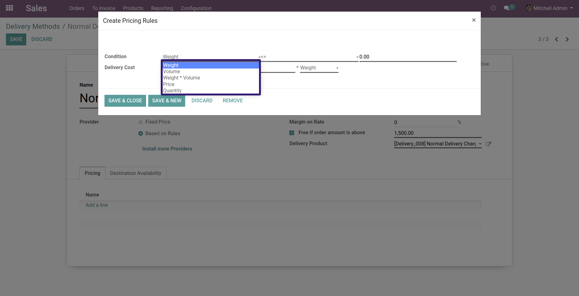Discard the delivery method changes
Image resolution: width=579 pixels, height=296 pixels.
point(42,39)
